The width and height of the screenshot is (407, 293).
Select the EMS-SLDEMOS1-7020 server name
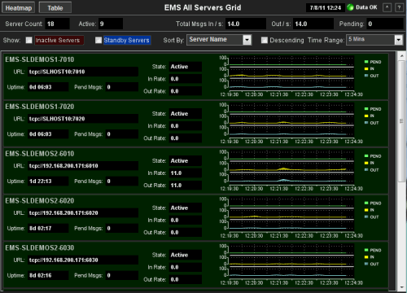point(40,107)
